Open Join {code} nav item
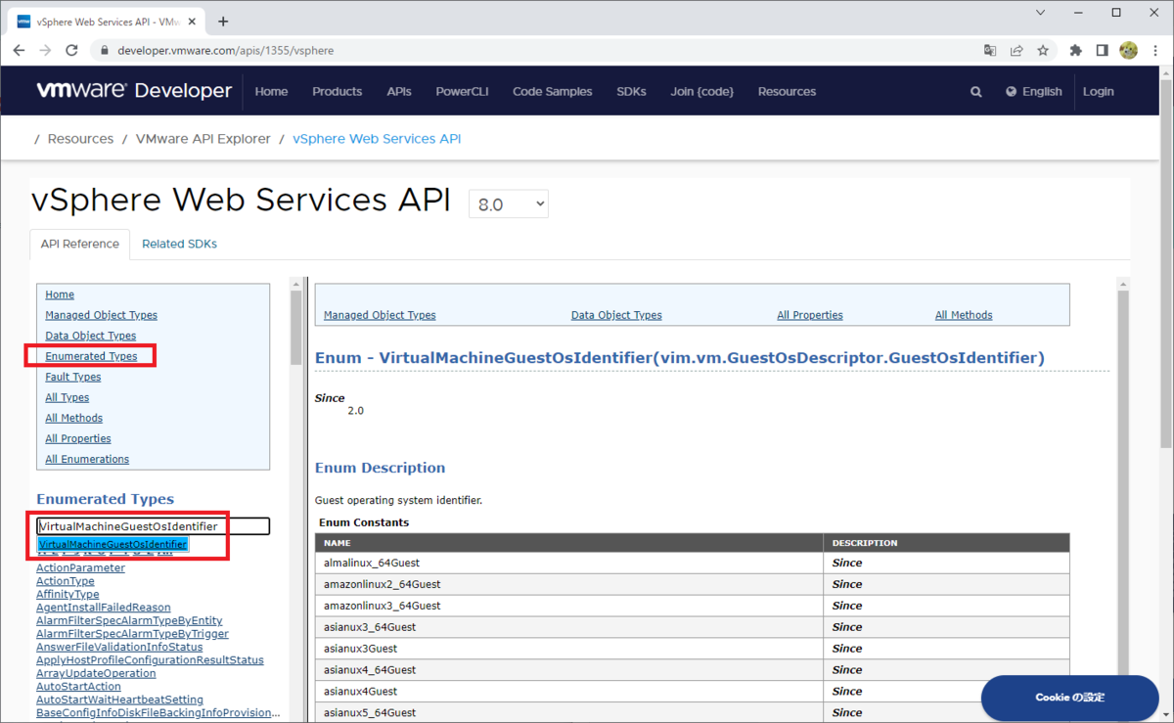Screen dimensions: 1174x723 click(x=701, y=91)
